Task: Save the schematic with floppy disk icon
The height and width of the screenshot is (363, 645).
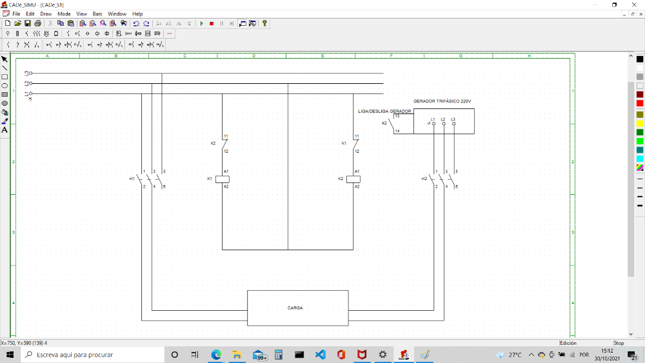Action: click(x=28, y=23)
